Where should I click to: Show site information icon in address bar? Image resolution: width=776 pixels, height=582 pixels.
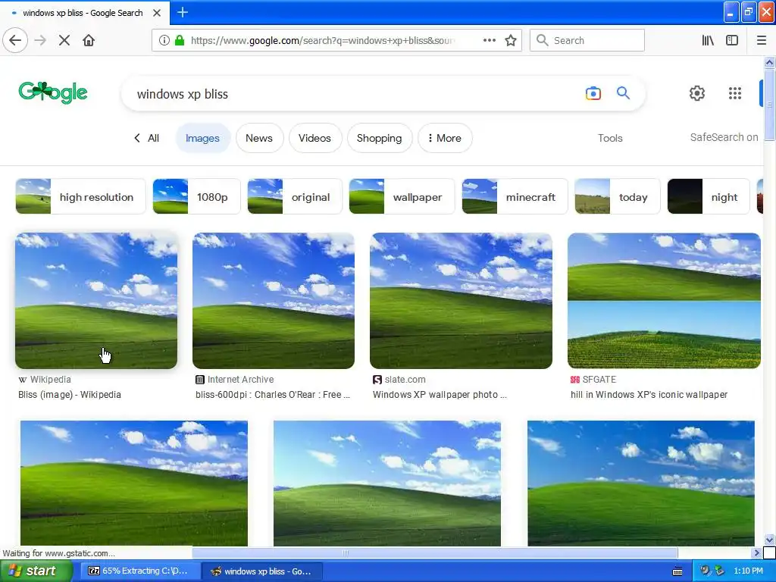[x=164, y=40]
